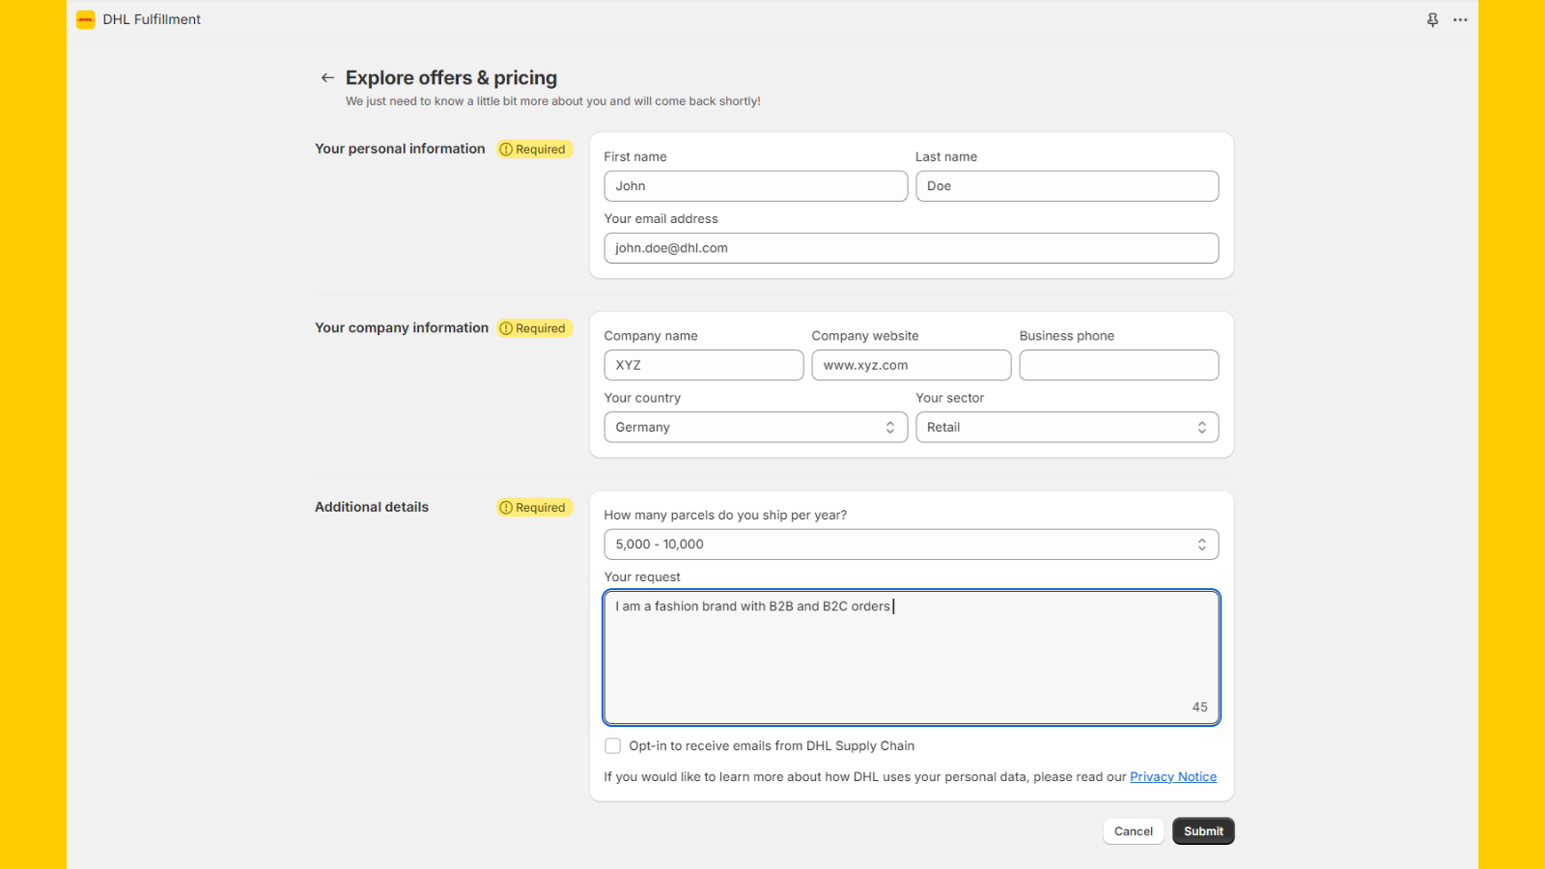The height and width of the screenshot is (869, 1545).
Task: Pin the DHL Fulfillment app
Action: [1432, 18]
